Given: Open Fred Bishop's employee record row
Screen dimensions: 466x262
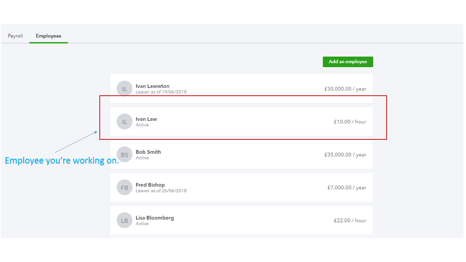Looking at the screenshot, I should (241, 187).
